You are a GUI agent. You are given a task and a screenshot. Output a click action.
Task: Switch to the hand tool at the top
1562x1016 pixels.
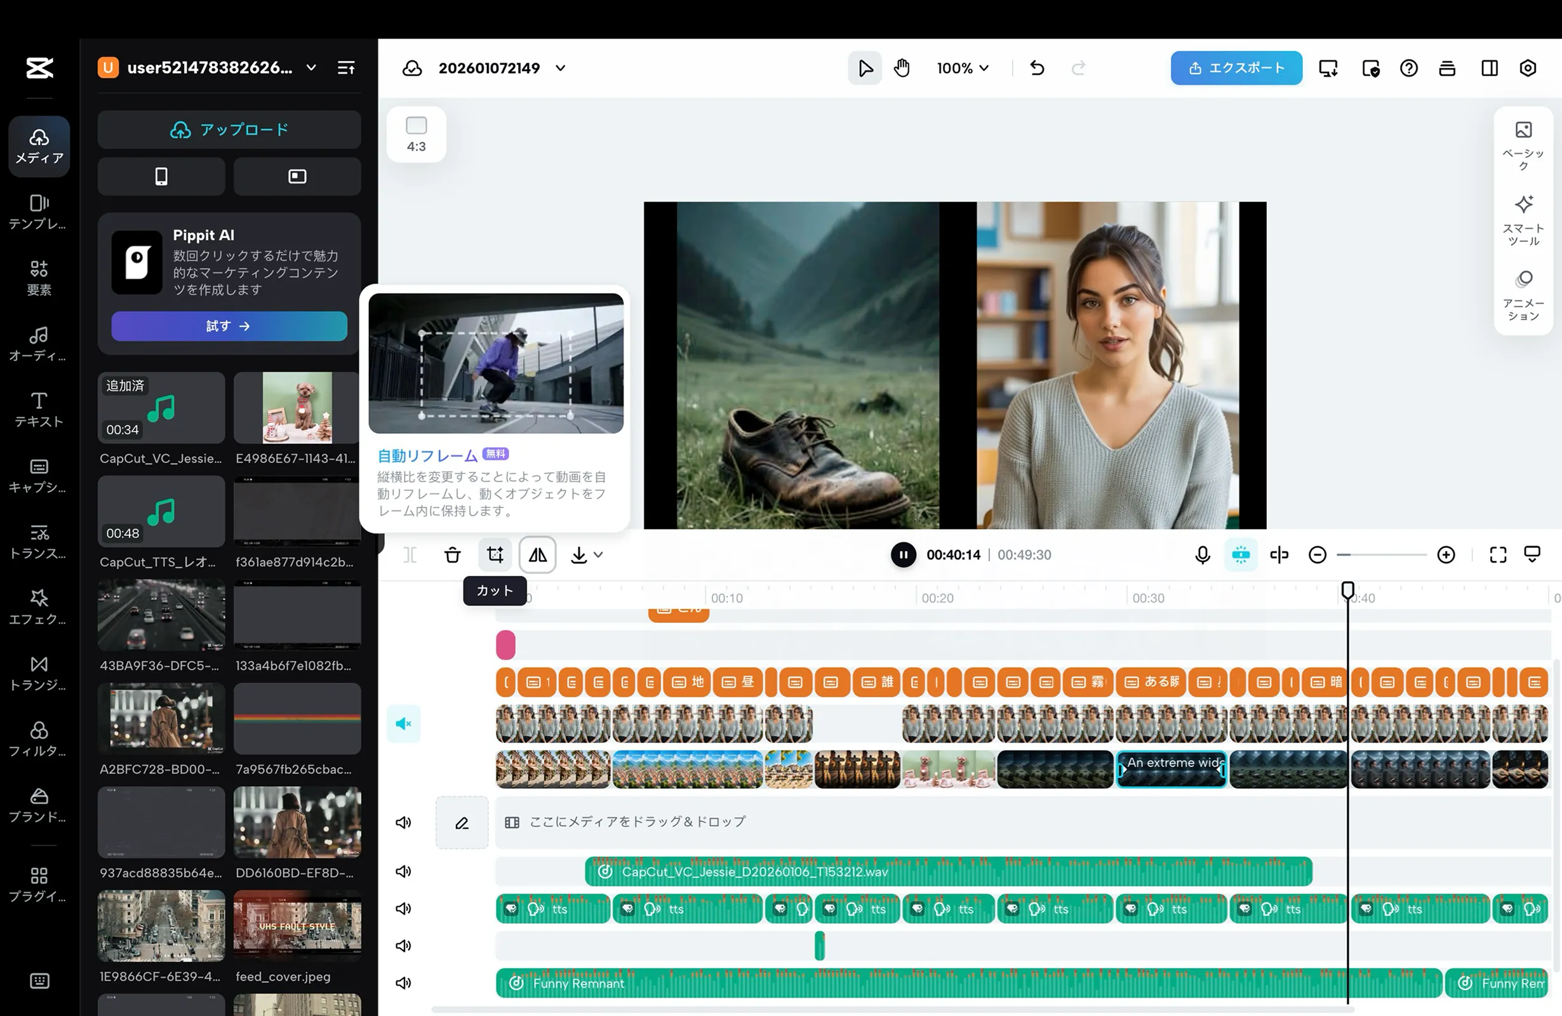pos(901,67)
